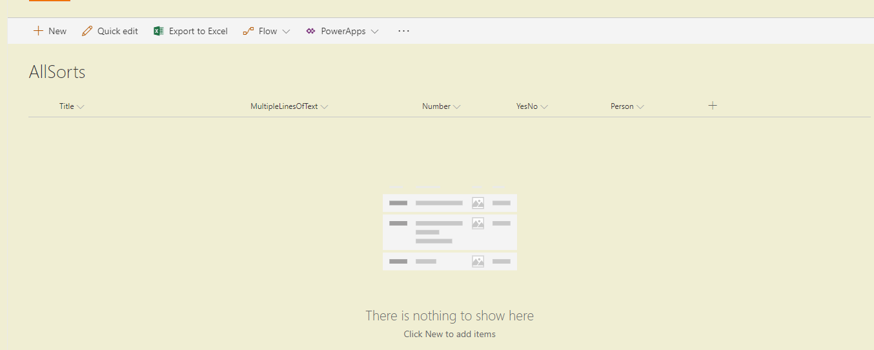874x350 pixels.
Task: Add a column with the plus icon
Action: pyautogui.click(x=713, y=106)
